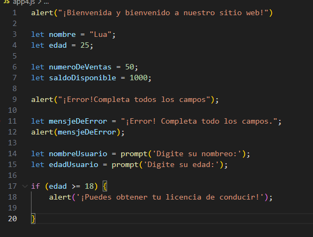Screen dimensions: 313x237
Task: Click 'edadUsuario' variable on line 15
Action: click(73, 165)
